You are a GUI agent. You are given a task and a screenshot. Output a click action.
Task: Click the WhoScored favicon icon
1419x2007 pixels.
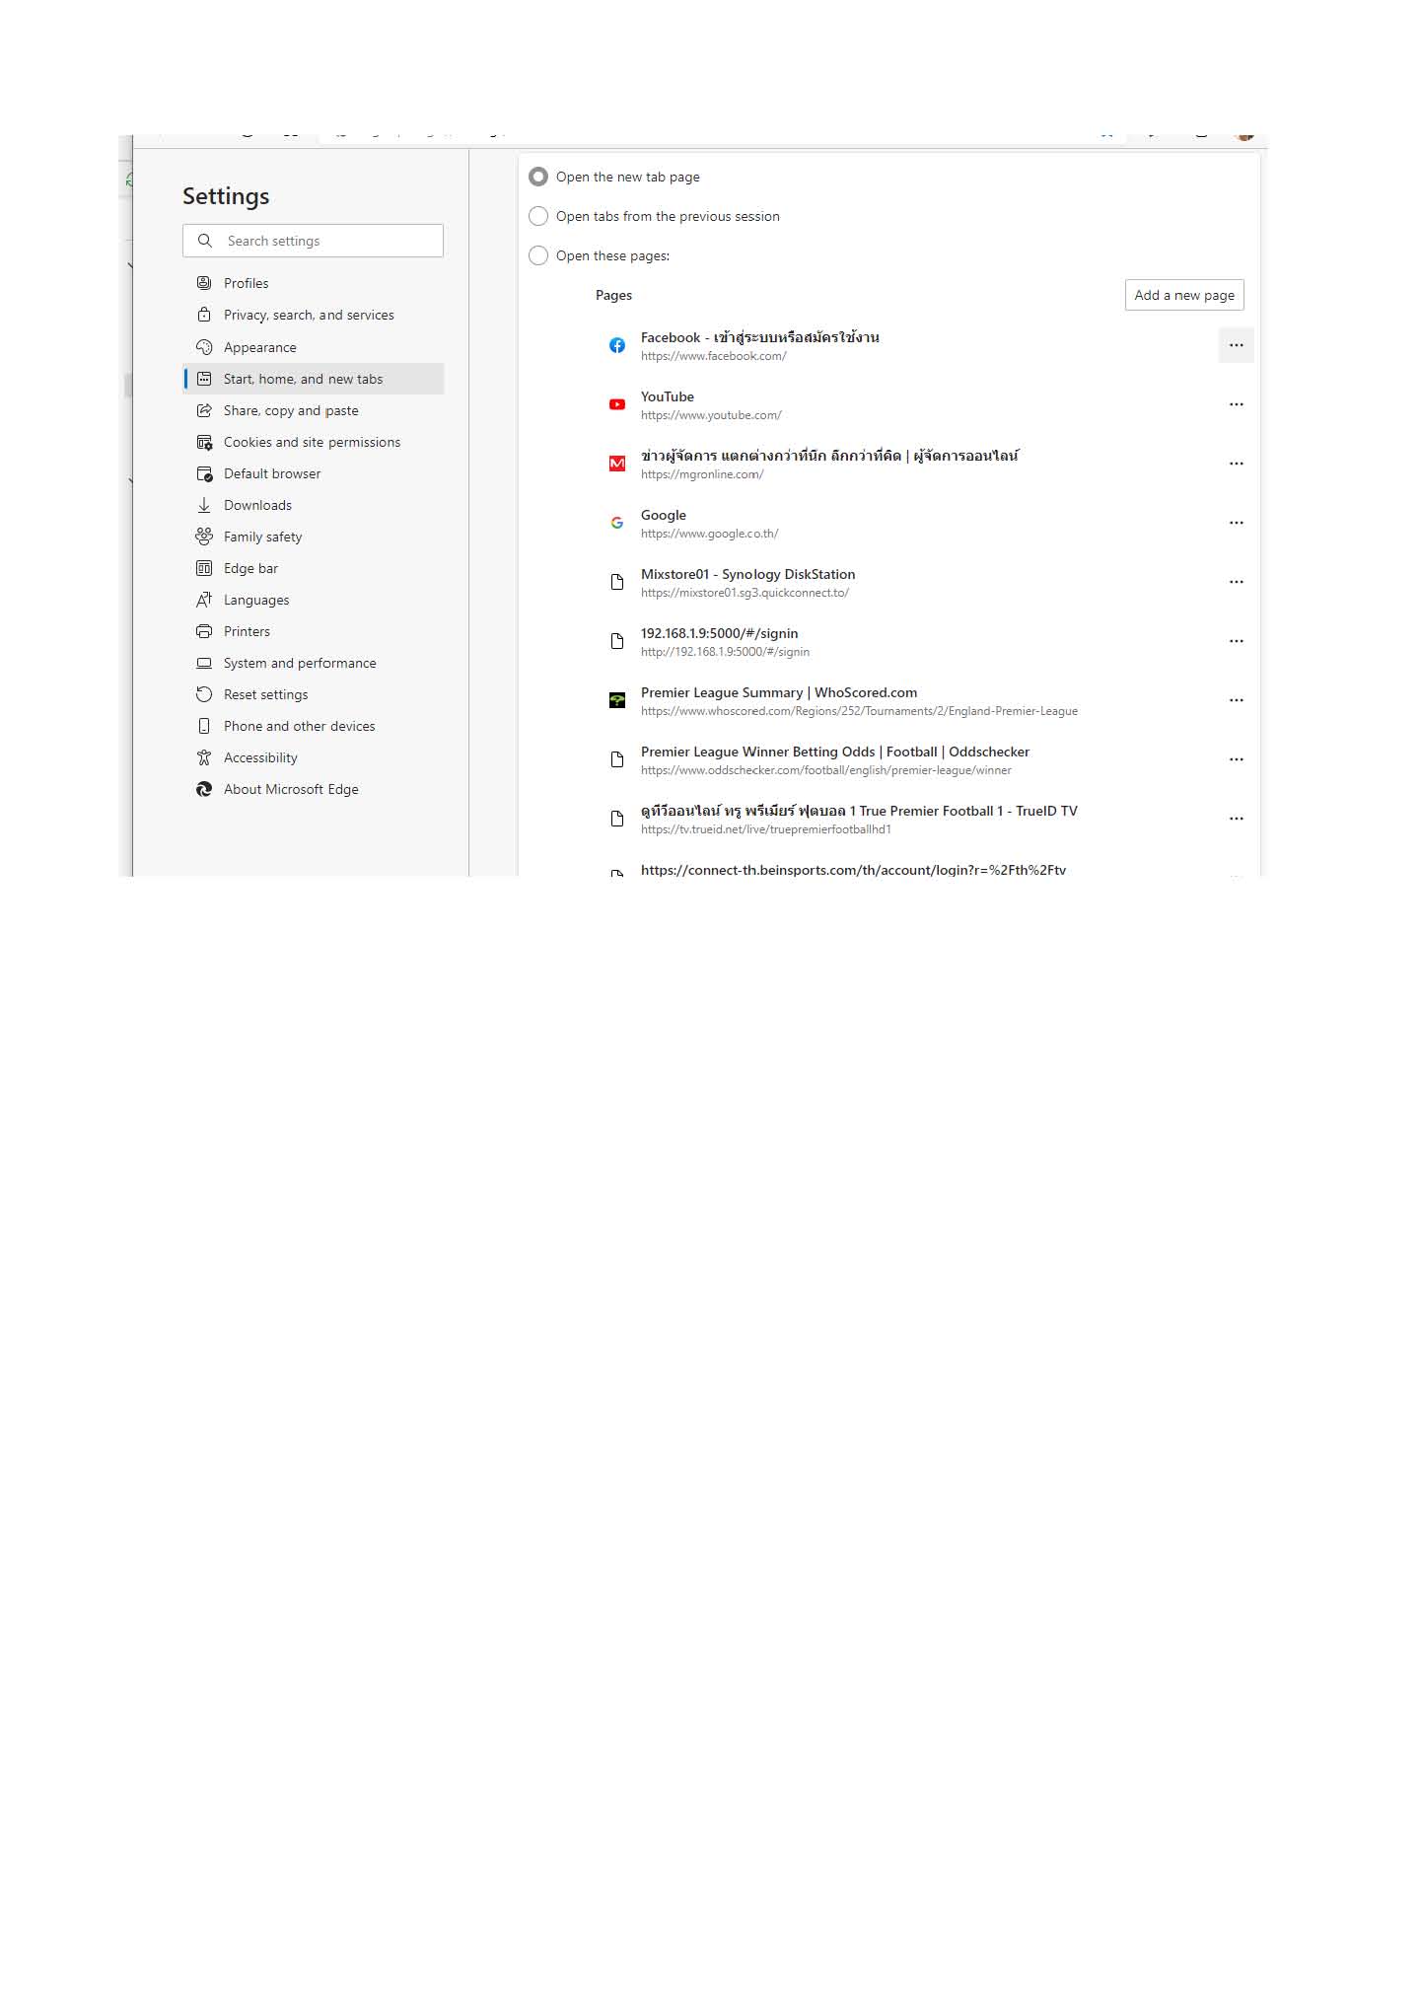[x=616, y=700]
